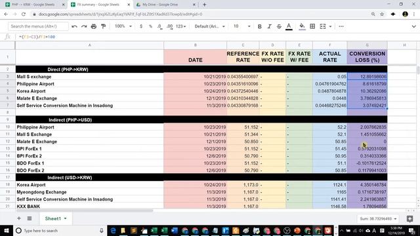Select row 12 header
This screenshot has height=236, width=420.
coord(7,142)
